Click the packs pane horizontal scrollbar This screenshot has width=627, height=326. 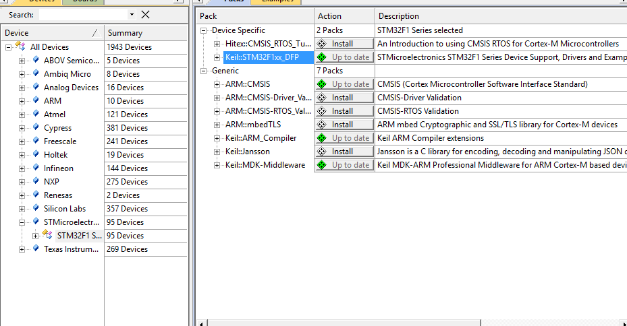344,323
